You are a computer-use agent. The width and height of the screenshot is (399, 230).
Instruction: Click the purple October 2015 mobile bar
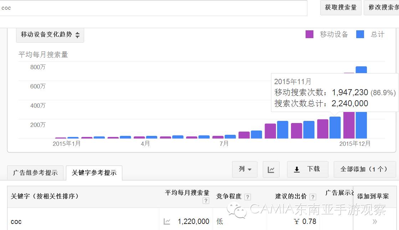[x=296, y=131]
